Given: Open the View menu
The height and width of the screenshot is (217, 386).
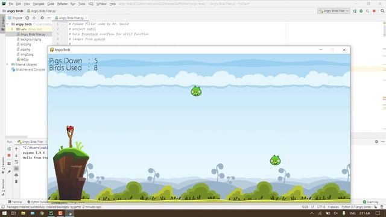Looking at the screenshot, I should pos(27,4).
